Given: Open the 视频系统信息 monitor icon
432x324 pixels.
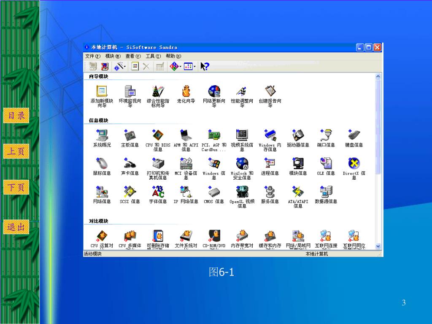Looking at the screenshot, I should [242, 135].
